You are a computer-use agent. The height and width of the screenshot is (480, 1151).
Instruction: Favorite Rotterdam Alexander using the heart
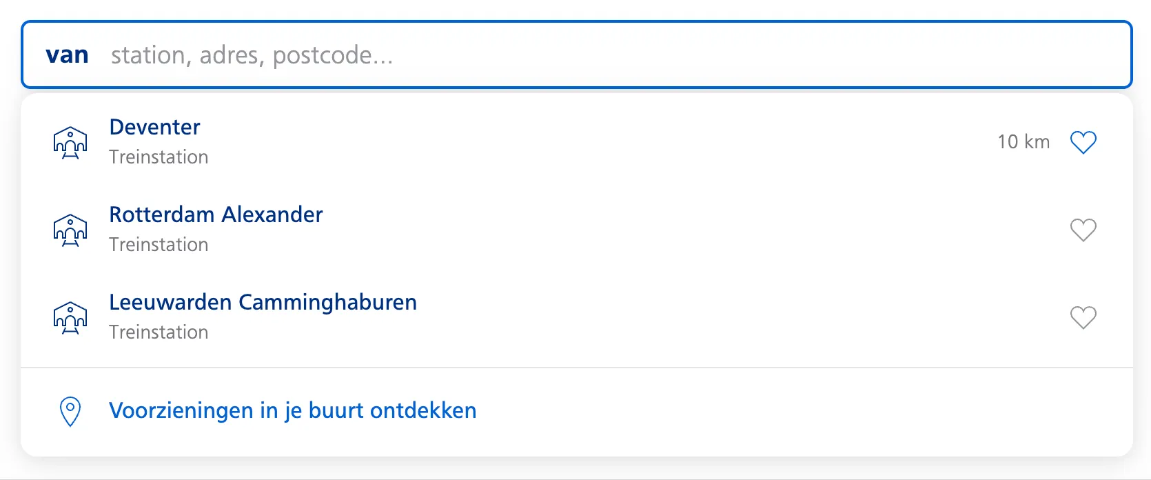tap(1083, 230)
